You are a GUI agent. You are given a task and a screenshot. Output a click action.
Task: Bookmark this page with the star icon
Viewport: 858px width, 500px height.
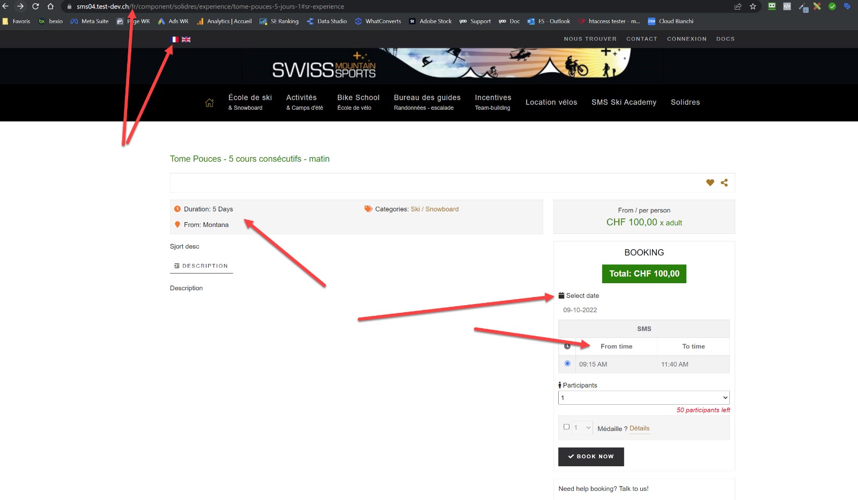point(753,6)
